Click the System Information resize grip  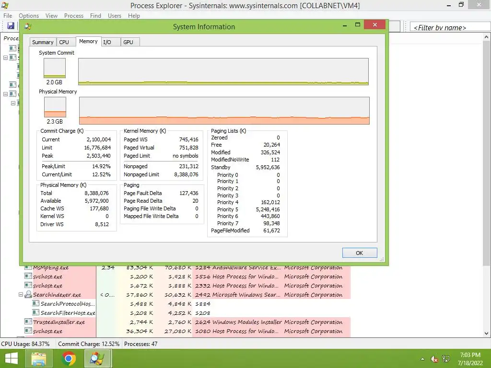(x=382, y=259)
